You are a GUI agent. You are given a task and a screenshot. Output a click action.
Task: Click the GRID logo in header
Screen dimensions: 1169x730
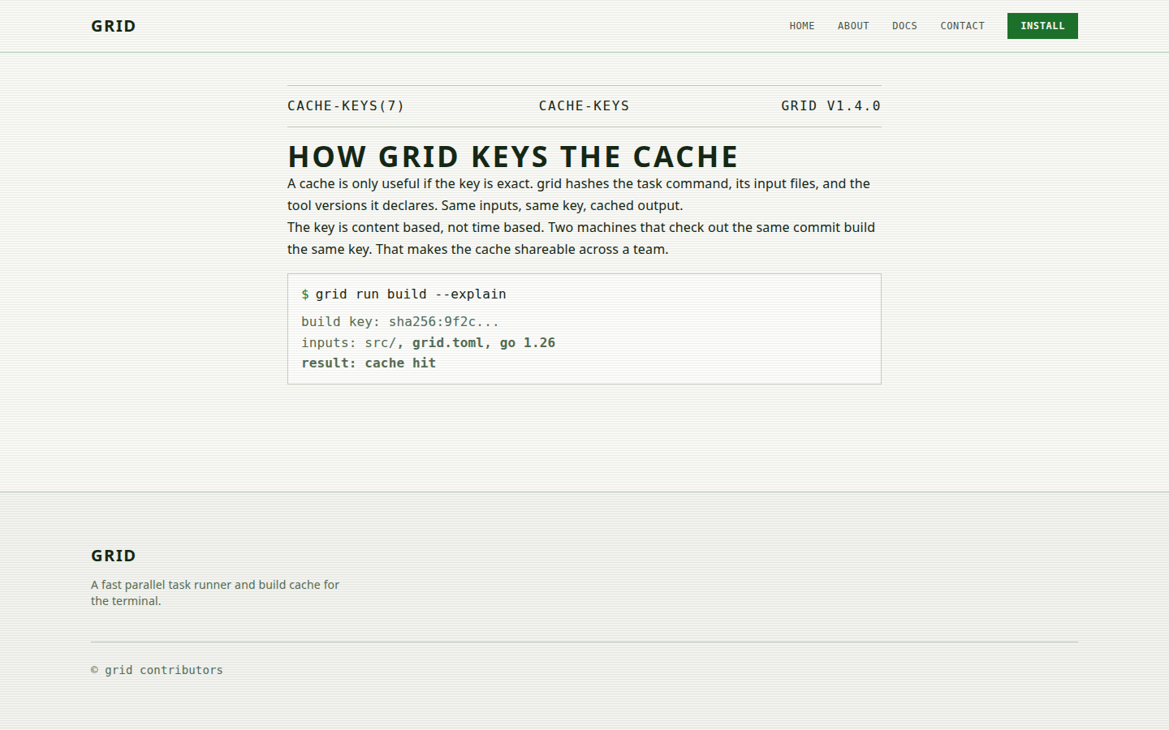pos(114,26)
